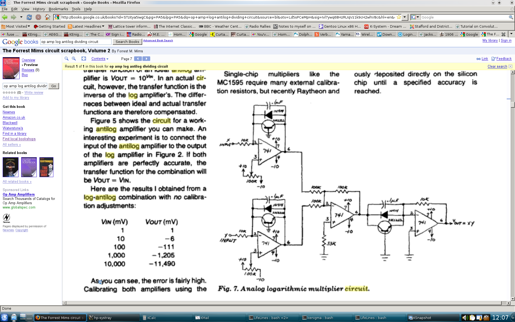Screen dimensions: 515x322
Task: Click Write review link
Action: click(x=34, y=93)
